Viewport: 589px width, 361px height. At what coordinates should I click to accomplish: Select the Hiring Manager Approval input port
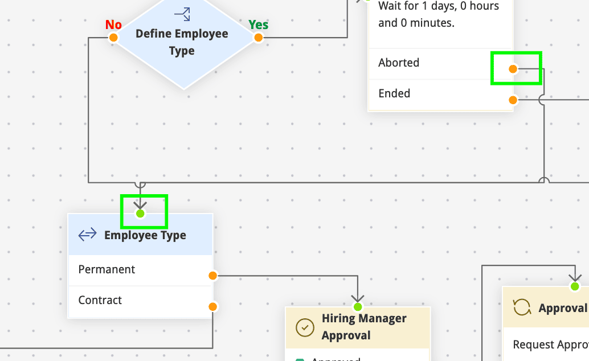coord(358,307)
